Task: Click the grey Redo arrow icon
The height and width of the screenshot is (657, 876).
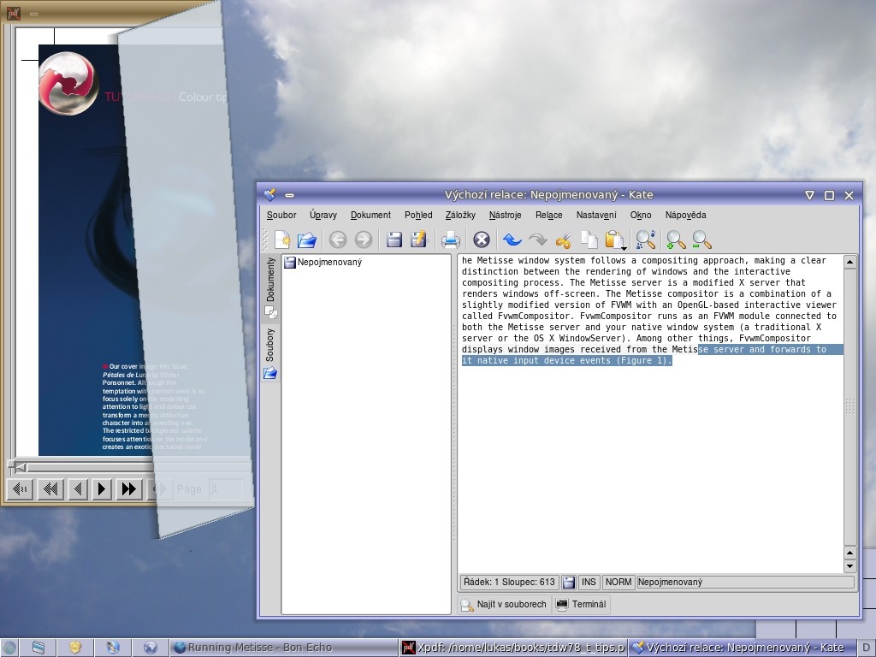Action: coord(537,240)
